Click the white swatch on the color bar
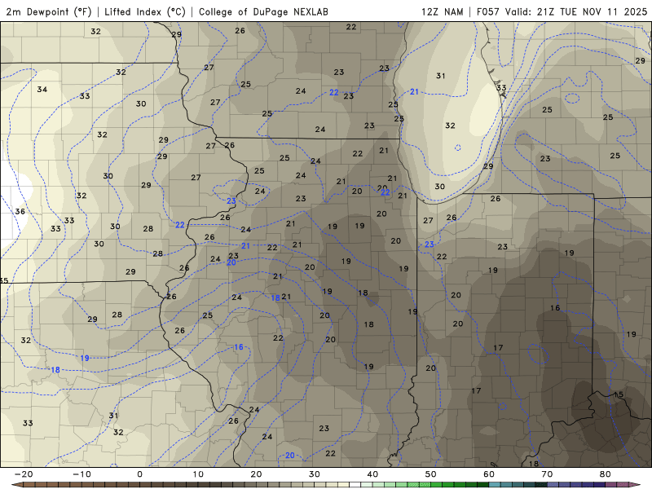The image size is (652, 489). coord(355,484)
